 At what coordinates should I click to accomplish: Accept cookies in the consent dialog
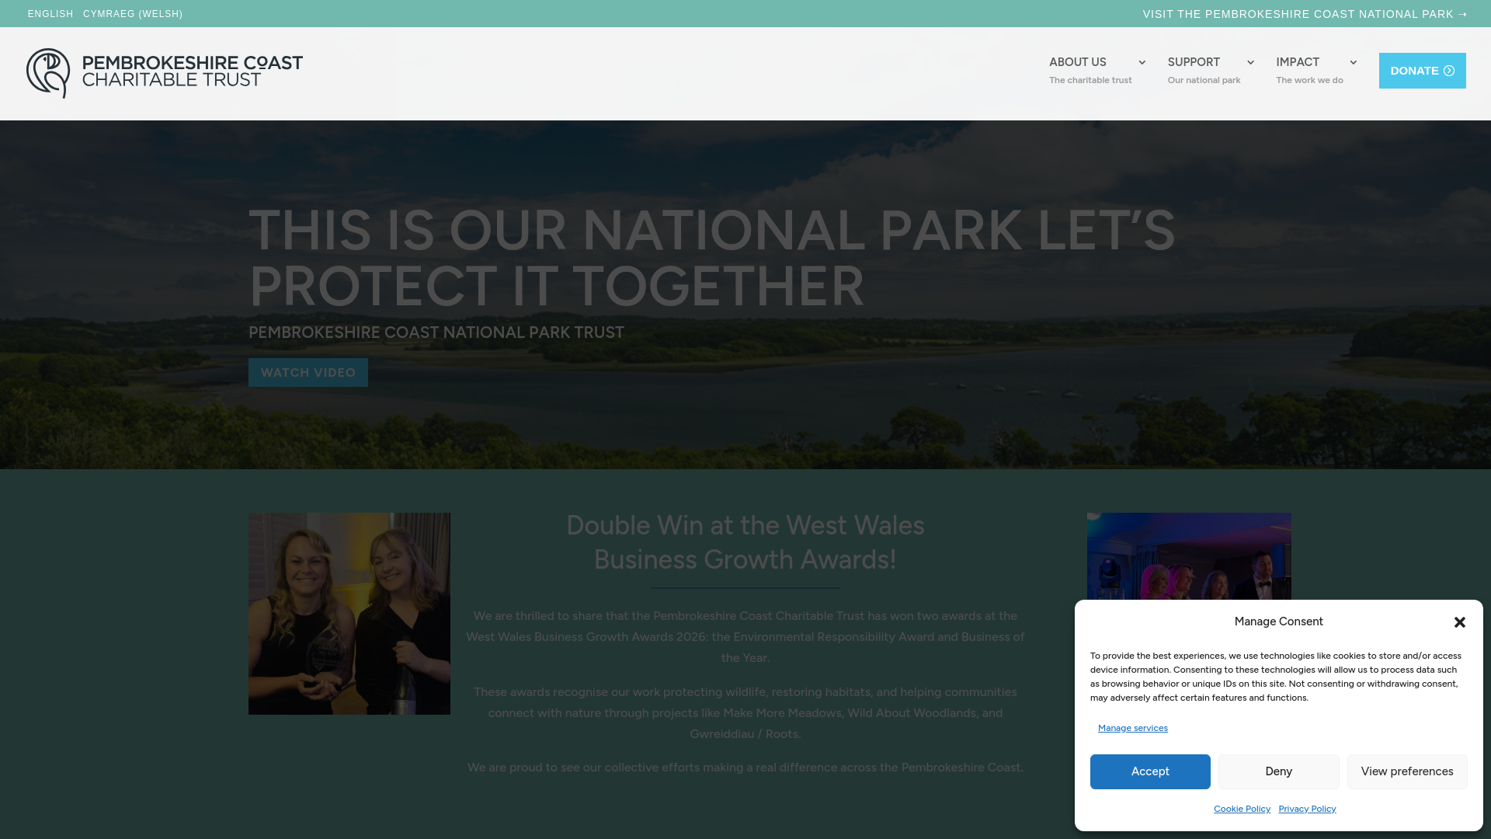(1150, 771)
